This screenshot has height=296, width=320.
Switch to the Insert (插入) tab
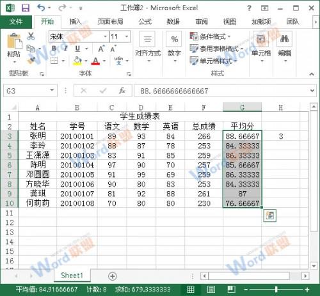click(x=76, y=22)
